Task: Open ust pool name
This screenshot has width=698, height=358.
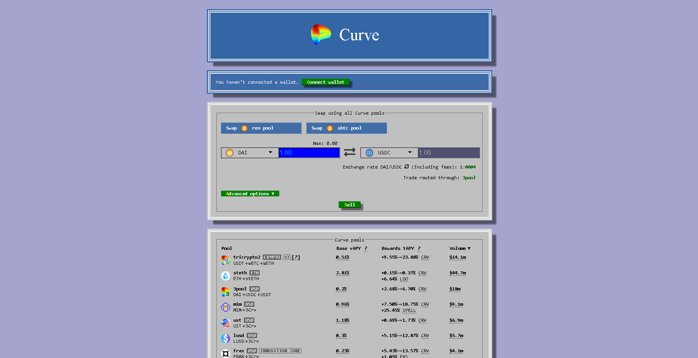Action: pos(237,320)
